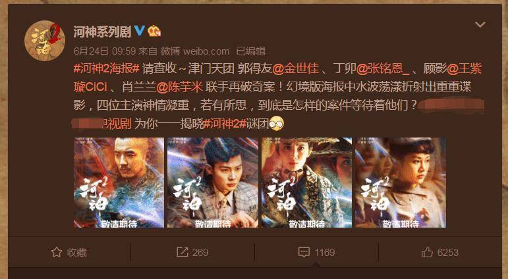Open the #河神2# hashtag link
This screenshot has width=508, height=279.
tap(225, 124)
